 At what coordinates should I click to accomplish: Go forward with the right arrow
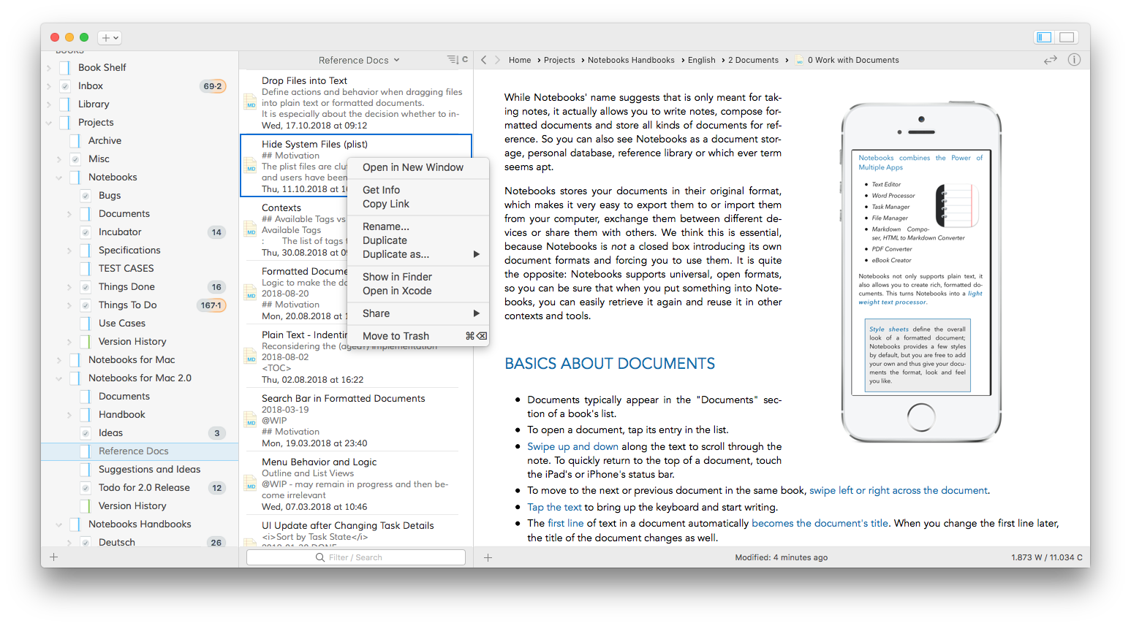coord(497,60)
